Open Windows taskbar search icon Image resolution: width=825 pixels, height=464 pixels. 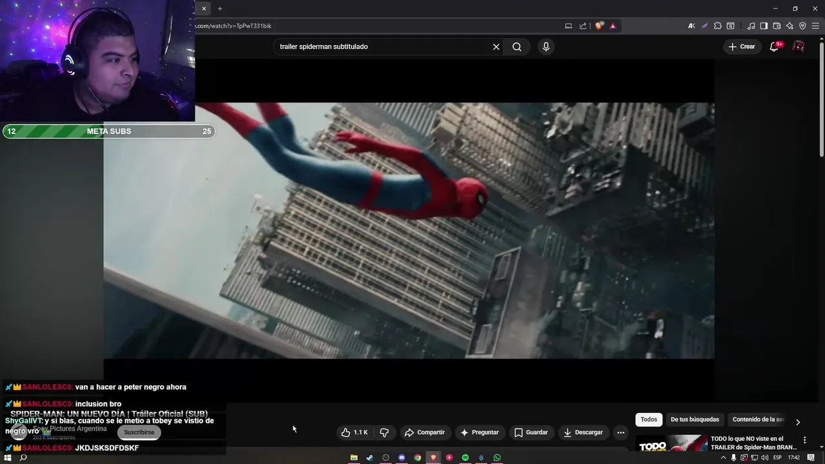click(23, 458)
